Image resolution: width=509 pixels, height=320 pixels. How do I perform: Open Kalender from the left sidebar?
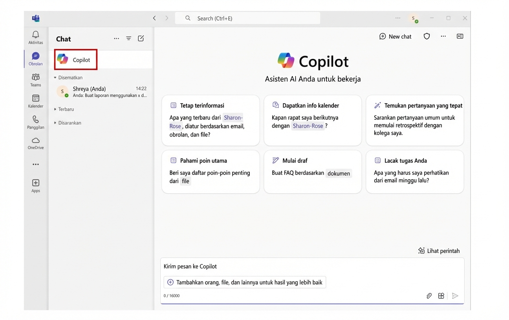[x=35, y=101]
